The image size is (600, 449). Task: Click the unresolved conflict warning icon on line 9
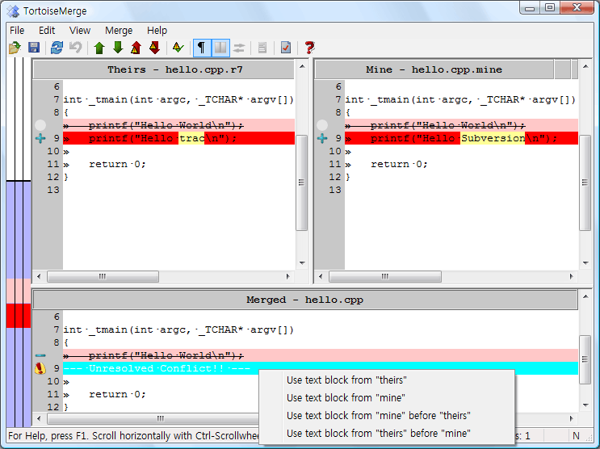[40, 368]
